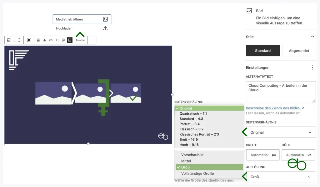
Task: Open the Seitenverhältnis dropdown in sidebar
Action: 280,132
